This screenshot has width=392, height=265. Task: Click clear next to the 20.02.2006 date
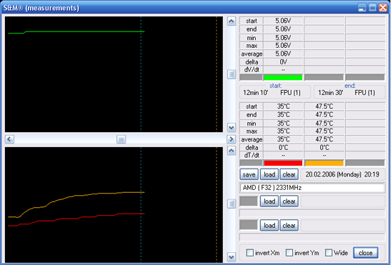tap(289, 174)
